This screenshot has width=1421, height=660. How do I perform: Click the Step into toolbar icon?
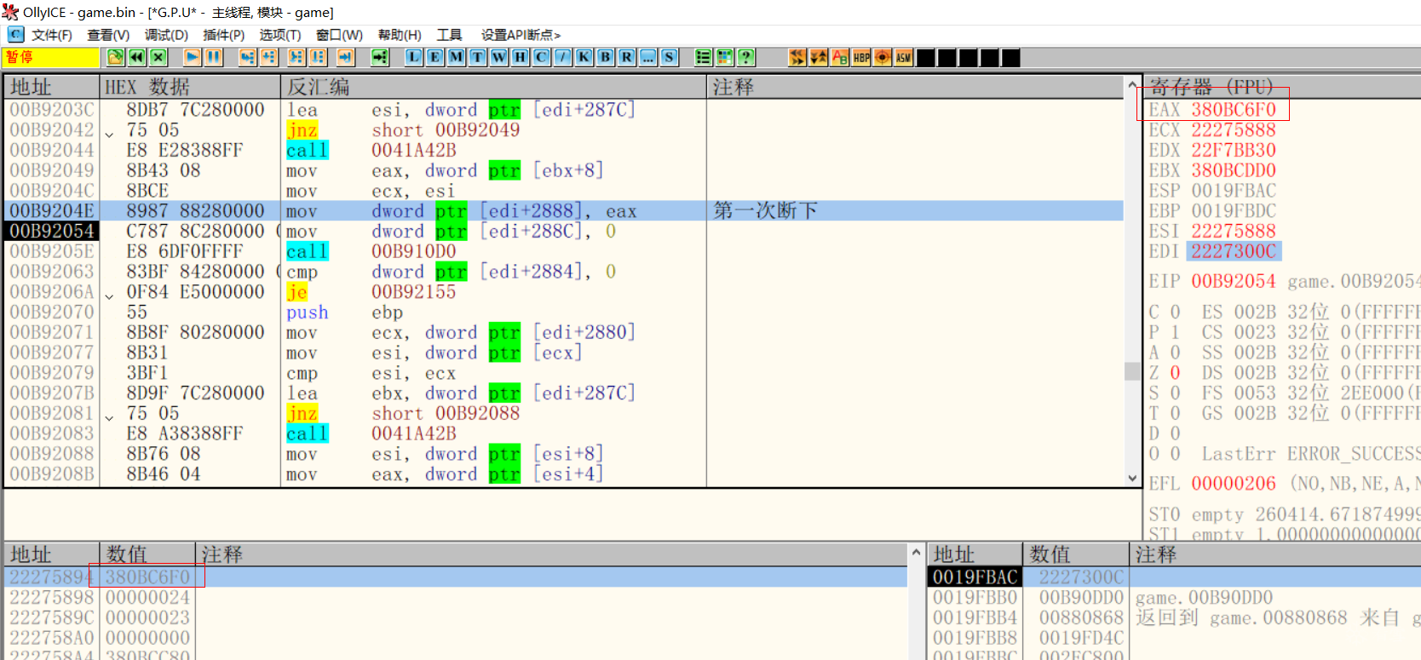[248, 57]
